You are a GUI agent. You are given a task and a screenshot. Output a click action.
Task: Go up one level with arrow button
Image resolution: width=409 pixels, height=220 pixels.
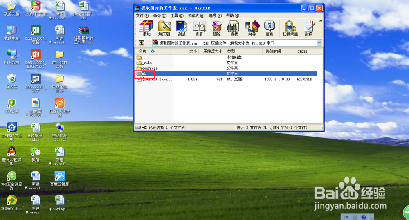pyautogui.click(x=142, y=43)
